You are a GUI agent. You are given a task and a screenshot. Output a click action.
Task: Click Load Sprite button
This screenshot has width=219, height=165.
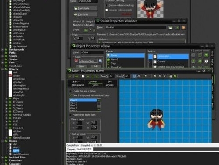coord(85,8)
